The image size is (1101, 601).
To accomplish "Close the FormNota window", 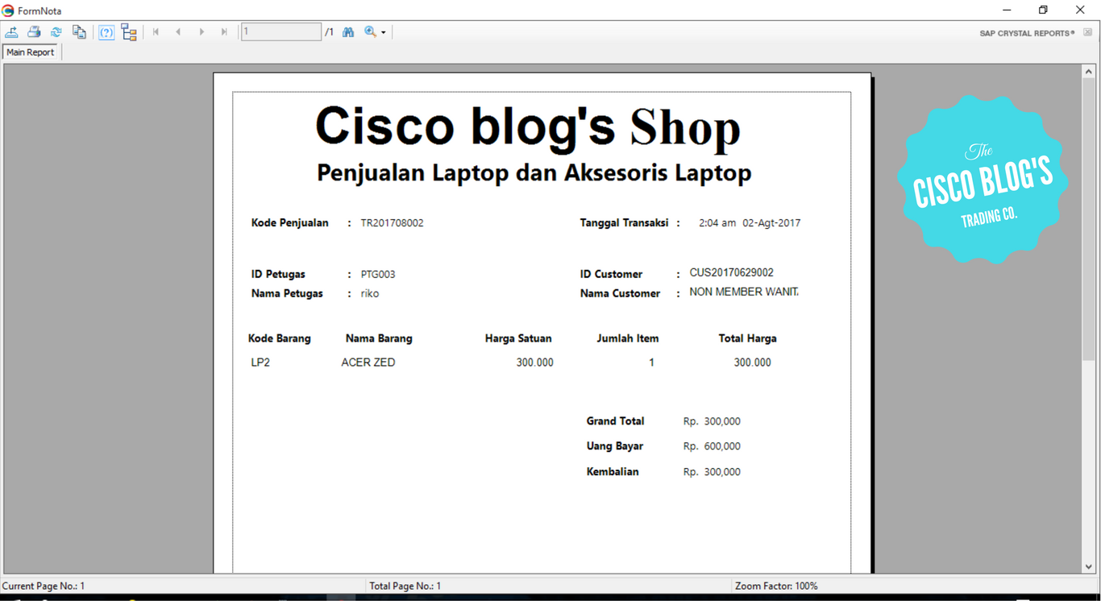I will coord(1080,10).
